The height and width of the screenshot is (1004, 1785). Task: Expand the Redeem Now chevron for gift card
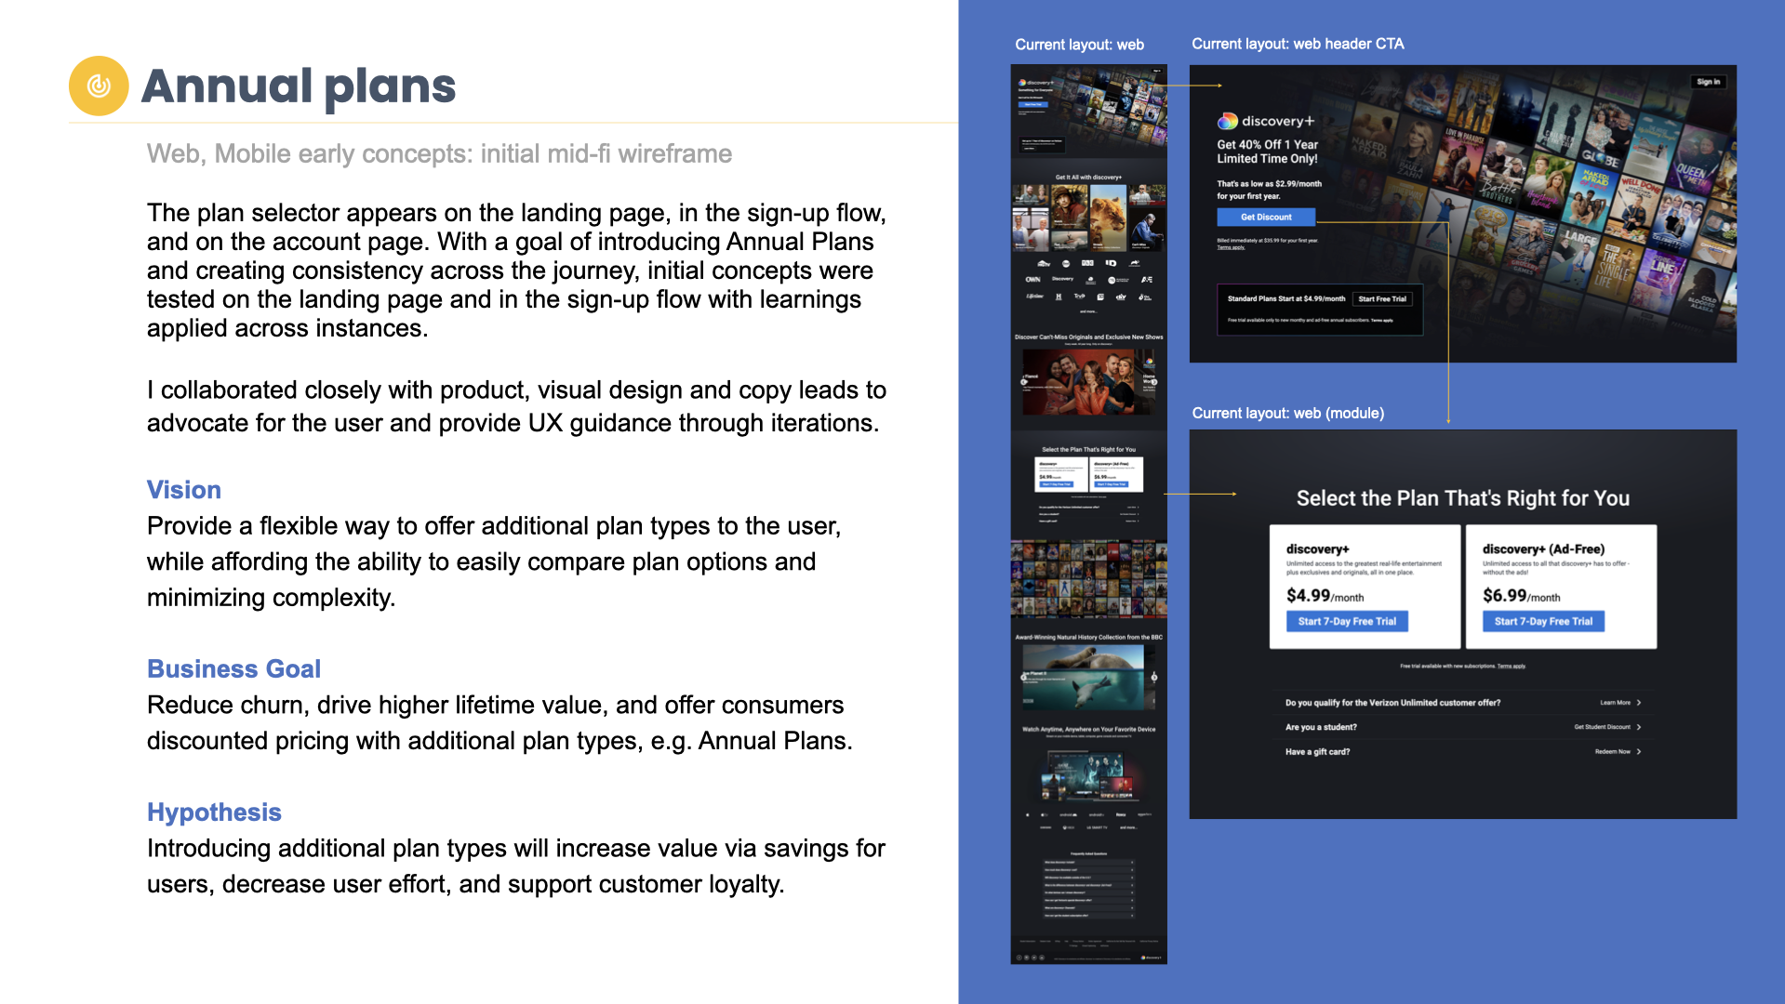pyautogui.click(x=1639, y=751)
